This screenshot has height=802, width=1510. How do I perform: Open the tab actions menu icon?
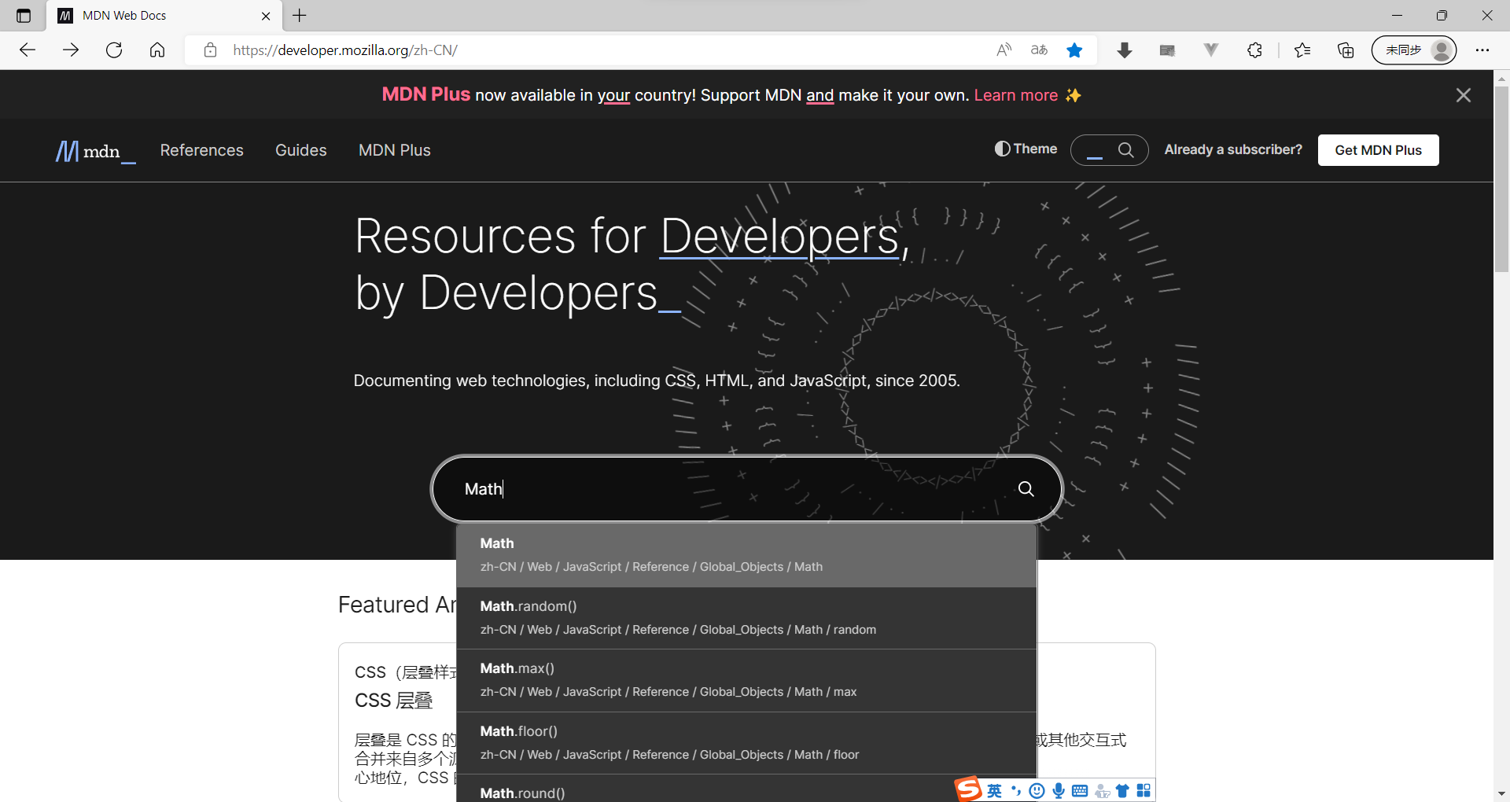(x=24, y=16)
